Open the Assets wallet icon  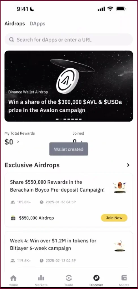point(124,278)
